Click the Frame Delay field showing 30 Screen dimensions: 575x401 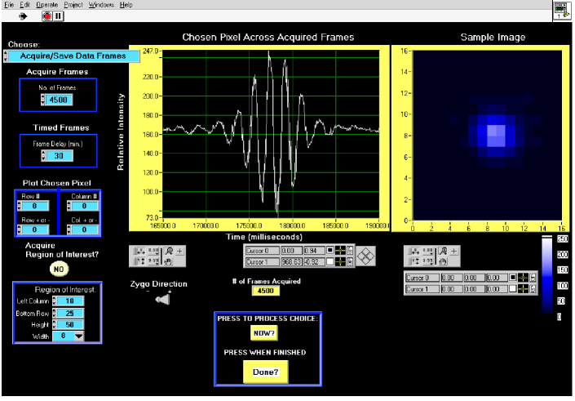coord(59,156)
